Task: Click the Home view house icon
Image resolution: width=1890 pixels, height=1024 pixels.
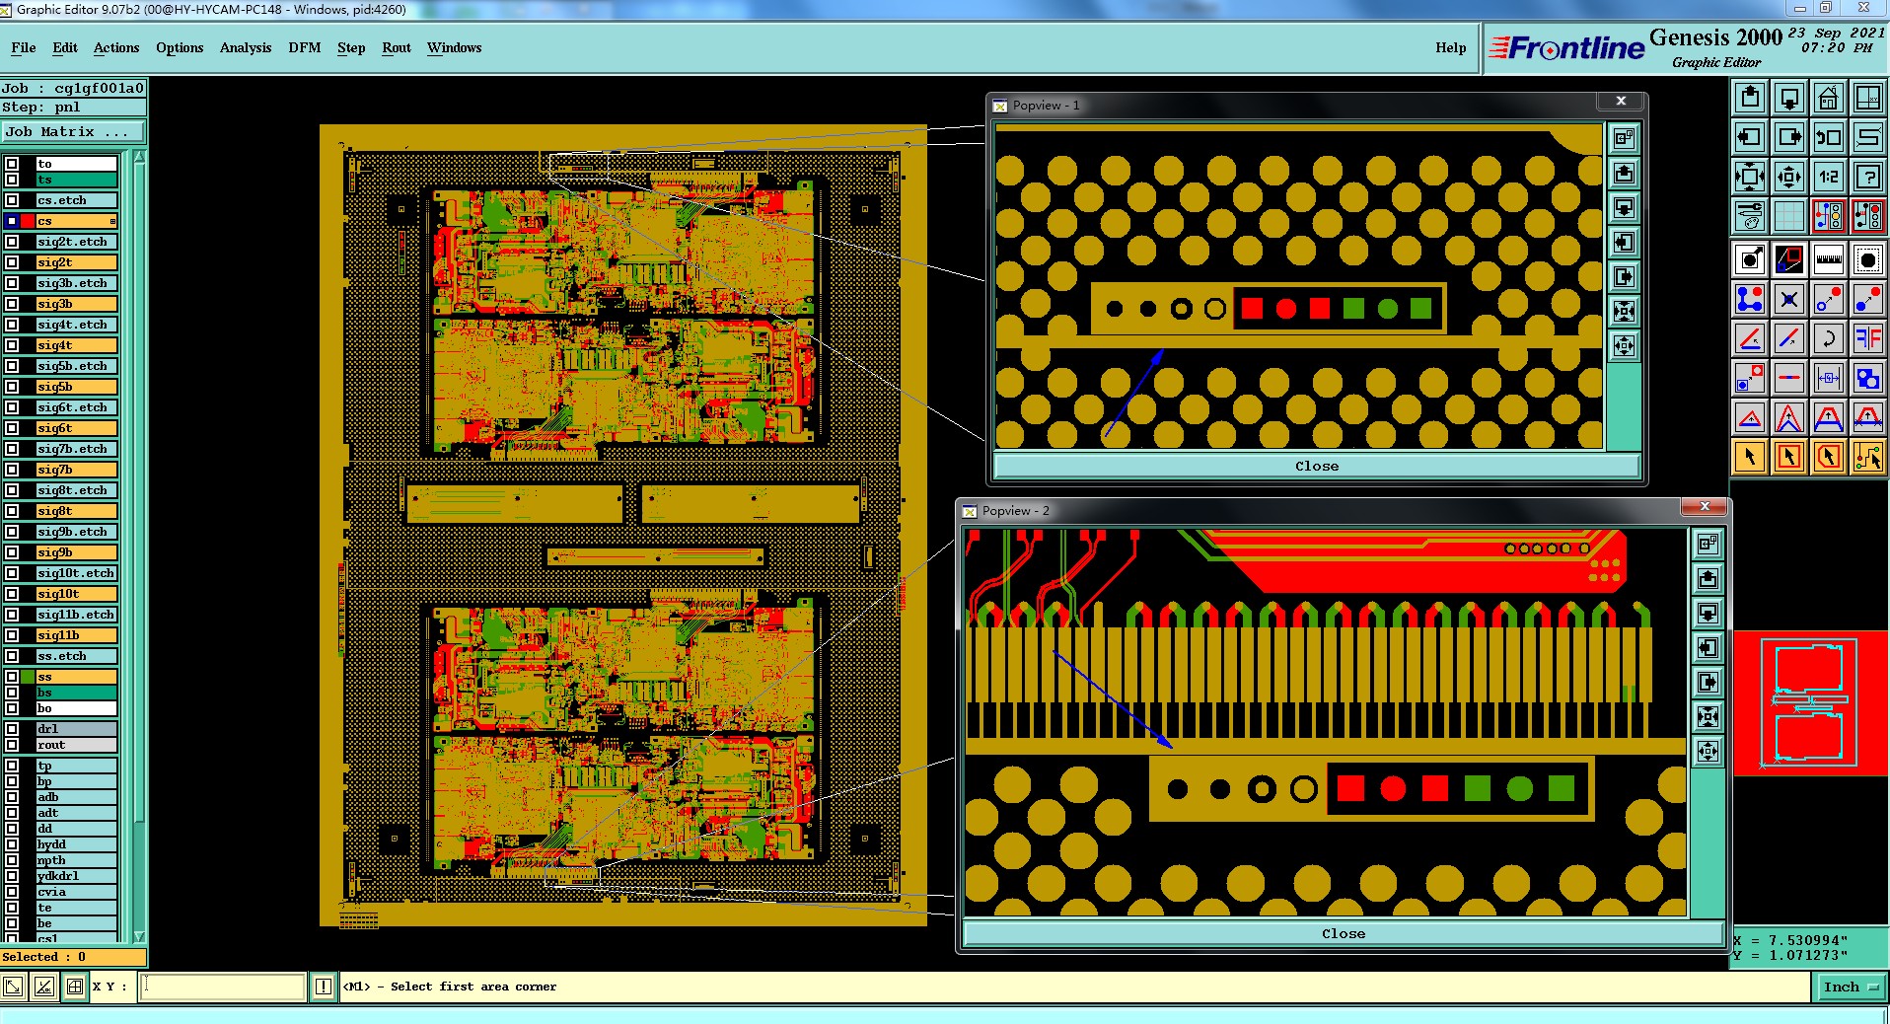Action: point(1829,98)
